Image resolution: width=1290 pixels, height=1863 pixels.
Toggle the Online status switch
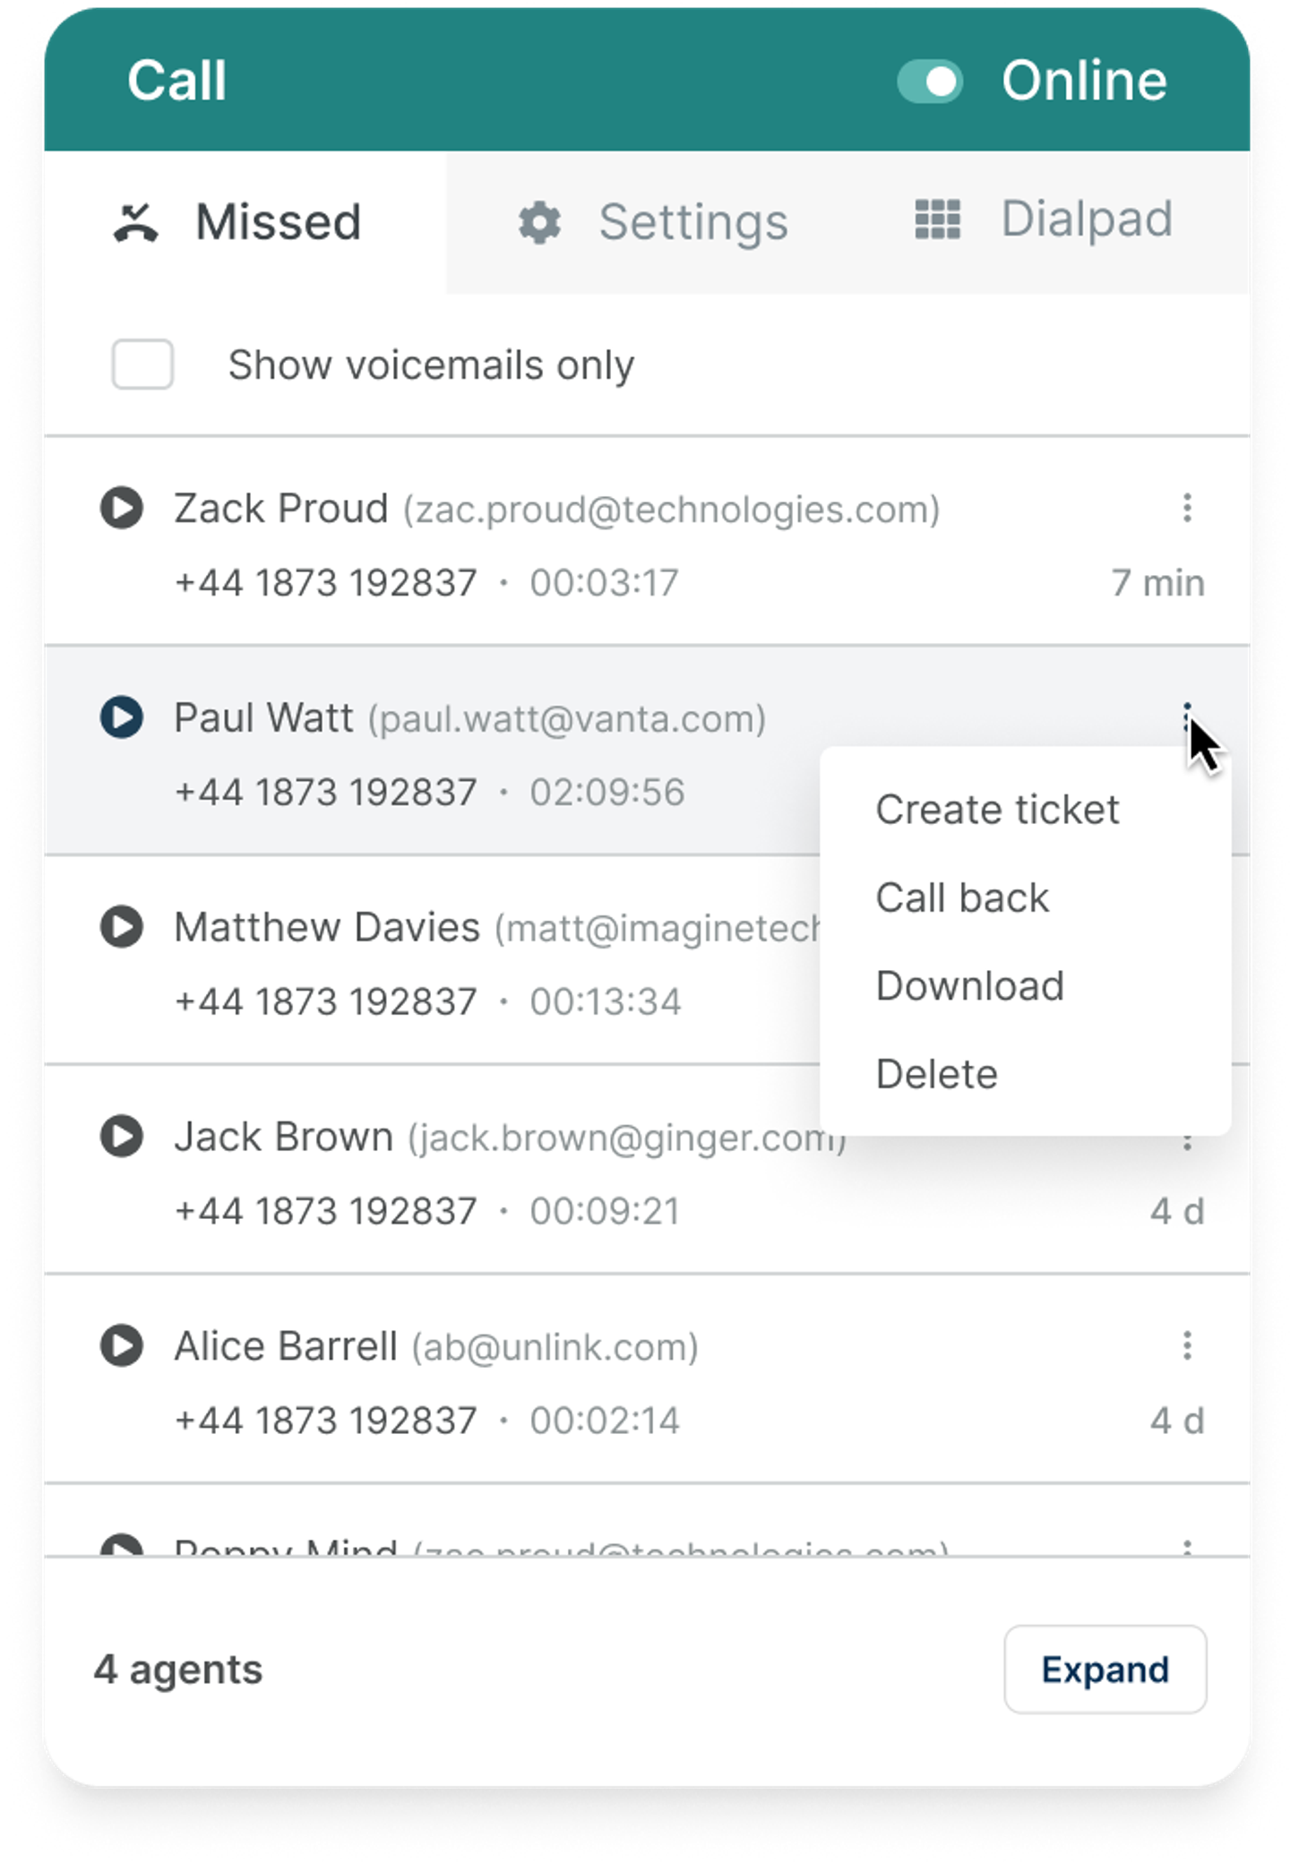(930, 82)
